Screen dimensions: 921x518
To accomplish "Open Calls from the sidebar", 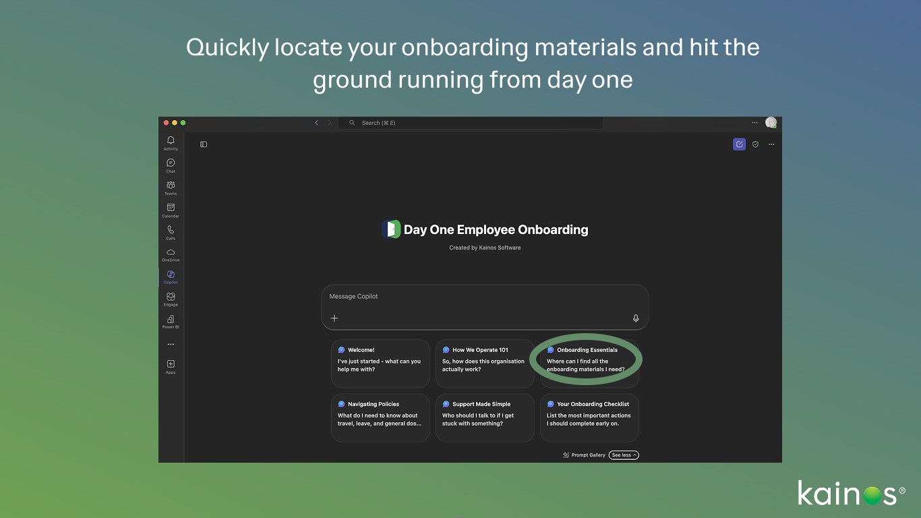I will coord(171,232).
